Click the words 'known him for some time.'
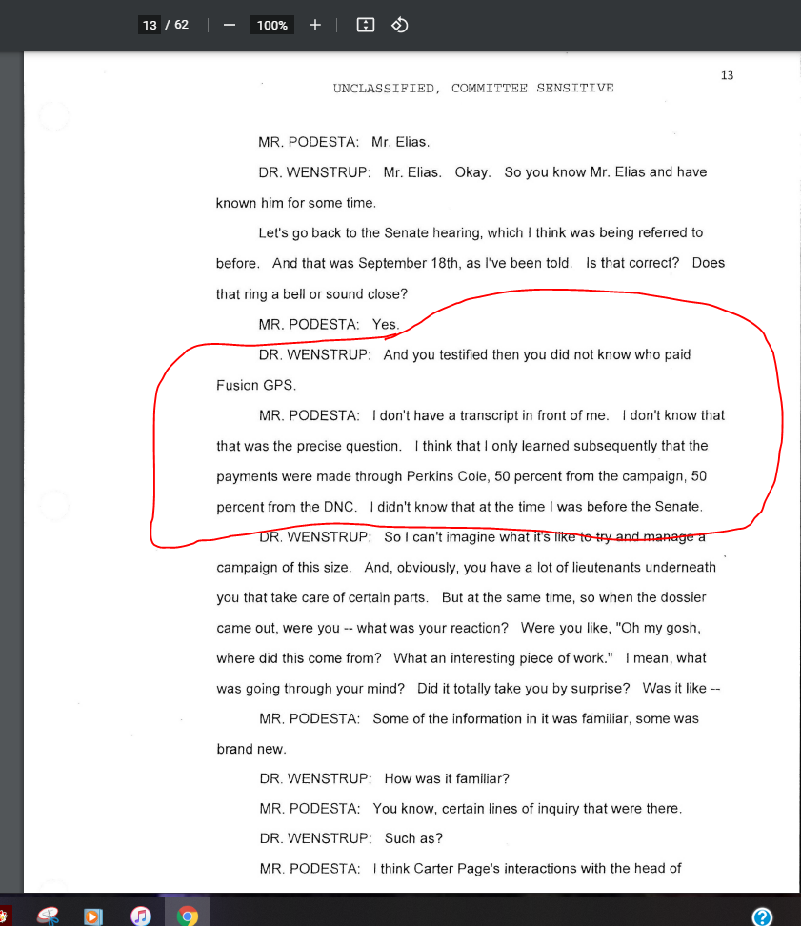This screenshot has height=926, width=801. [x=295, y=203]
